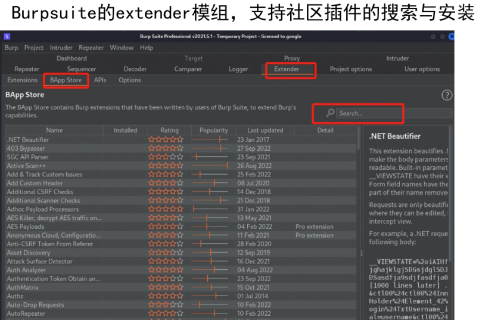Click the star rating for .NET Beautifier

[x=166, y=139]
